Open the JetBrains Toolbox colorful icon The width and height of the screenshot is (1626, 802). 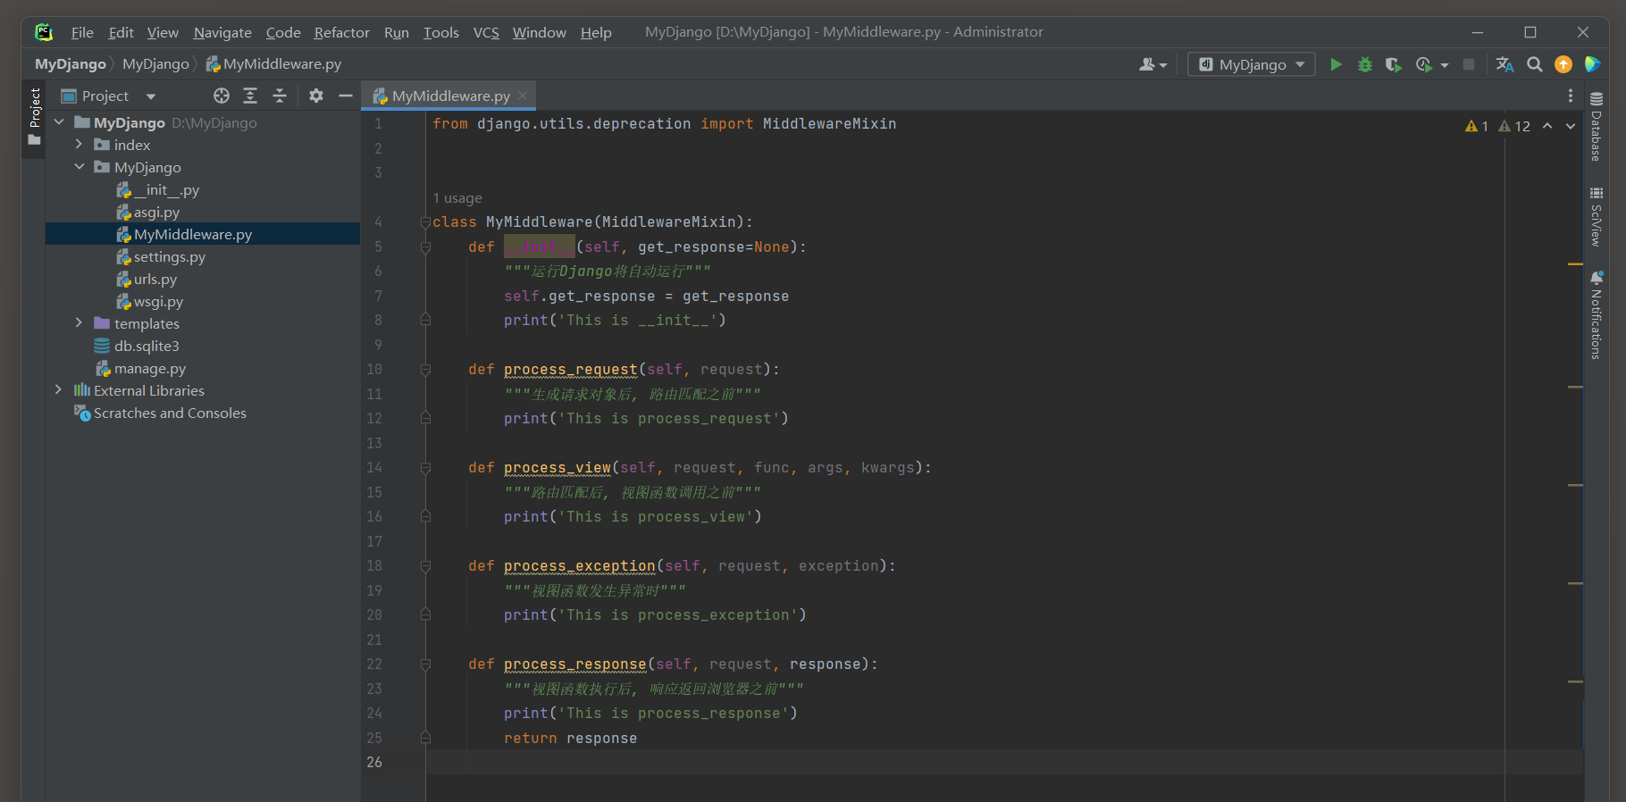click(x=1592, y=64)
